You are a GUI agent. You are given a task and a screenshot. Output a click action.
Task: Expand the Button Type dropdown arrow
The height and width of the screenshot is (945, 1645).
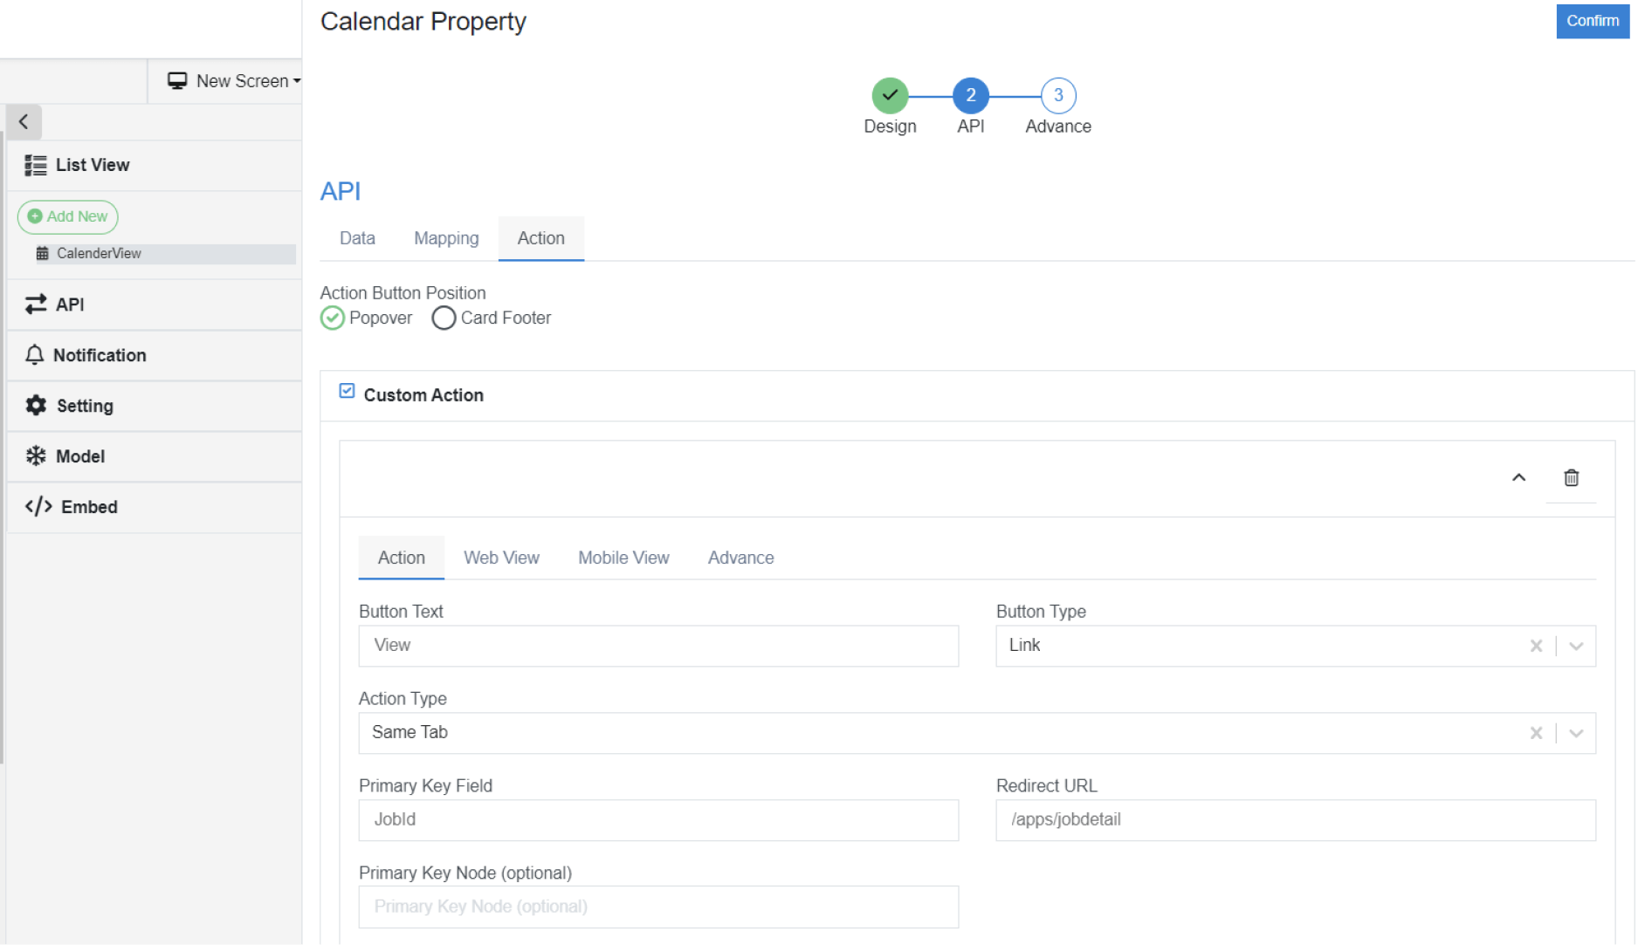coord(1576,646)
